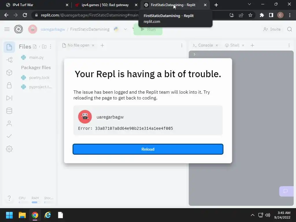Open the Files panel three-dot menu
Viewport: 296px width, 222px height.
(51, 47)
